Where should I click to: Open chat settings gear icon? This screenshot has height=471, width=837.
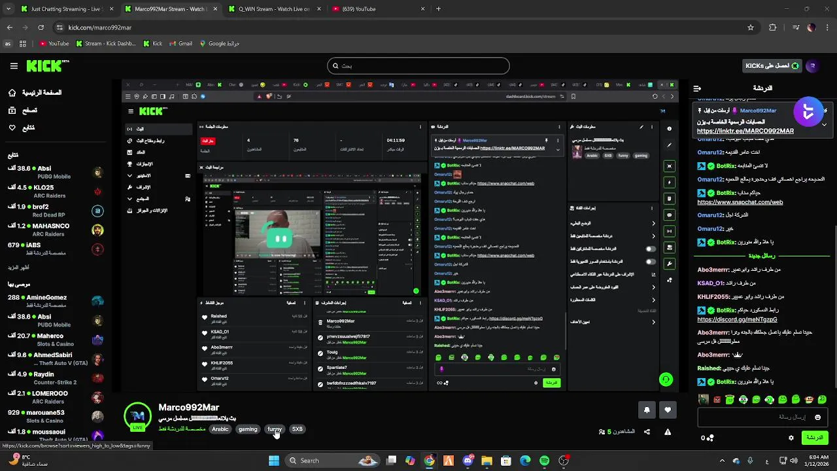coord(791,438)
